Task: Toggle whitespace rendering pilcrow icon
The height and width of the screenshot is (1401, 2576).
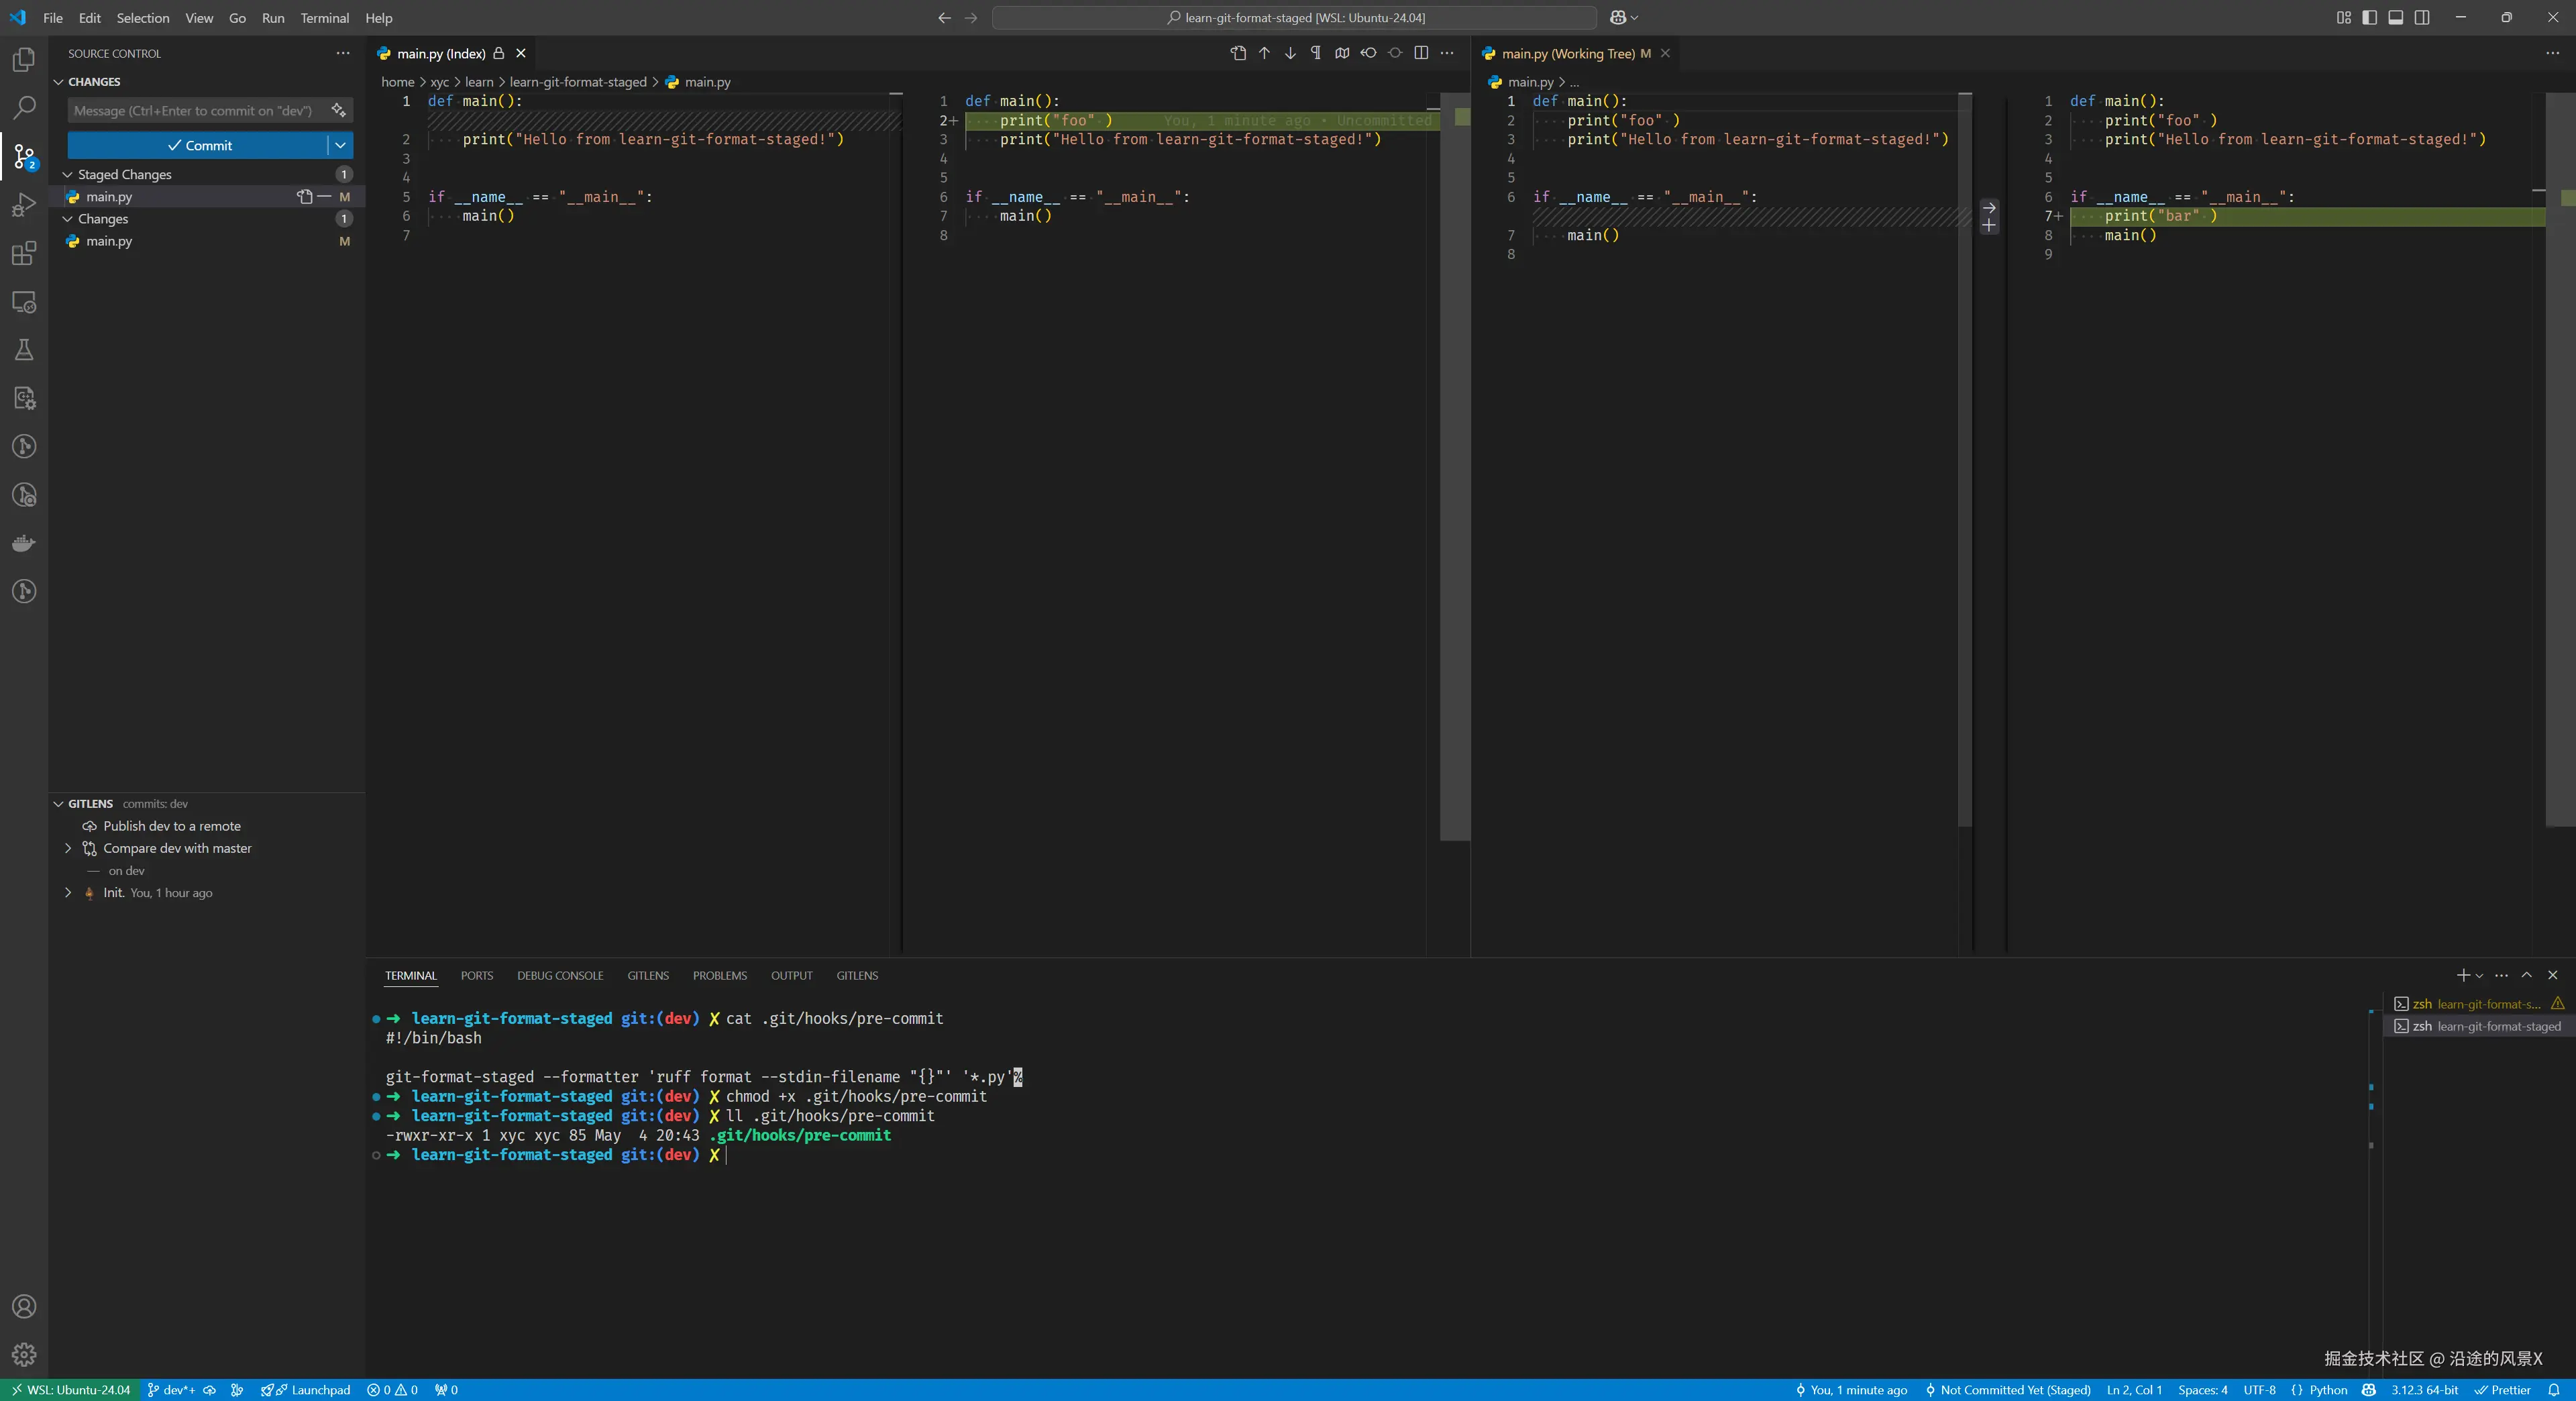Action: coord(1316,53)
